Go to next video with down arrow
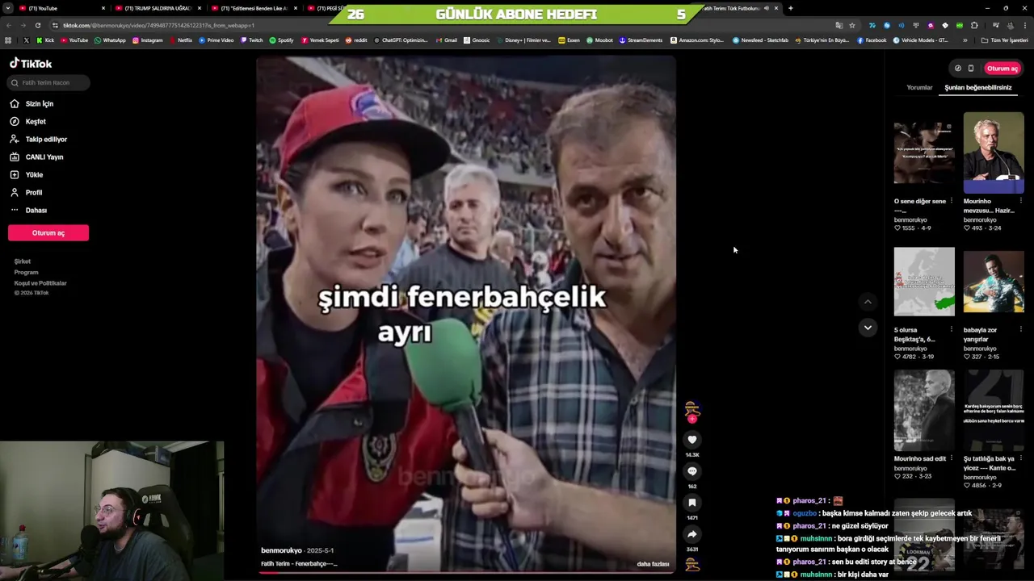Viewport: 1034px width, 581px height. (868, 328)
